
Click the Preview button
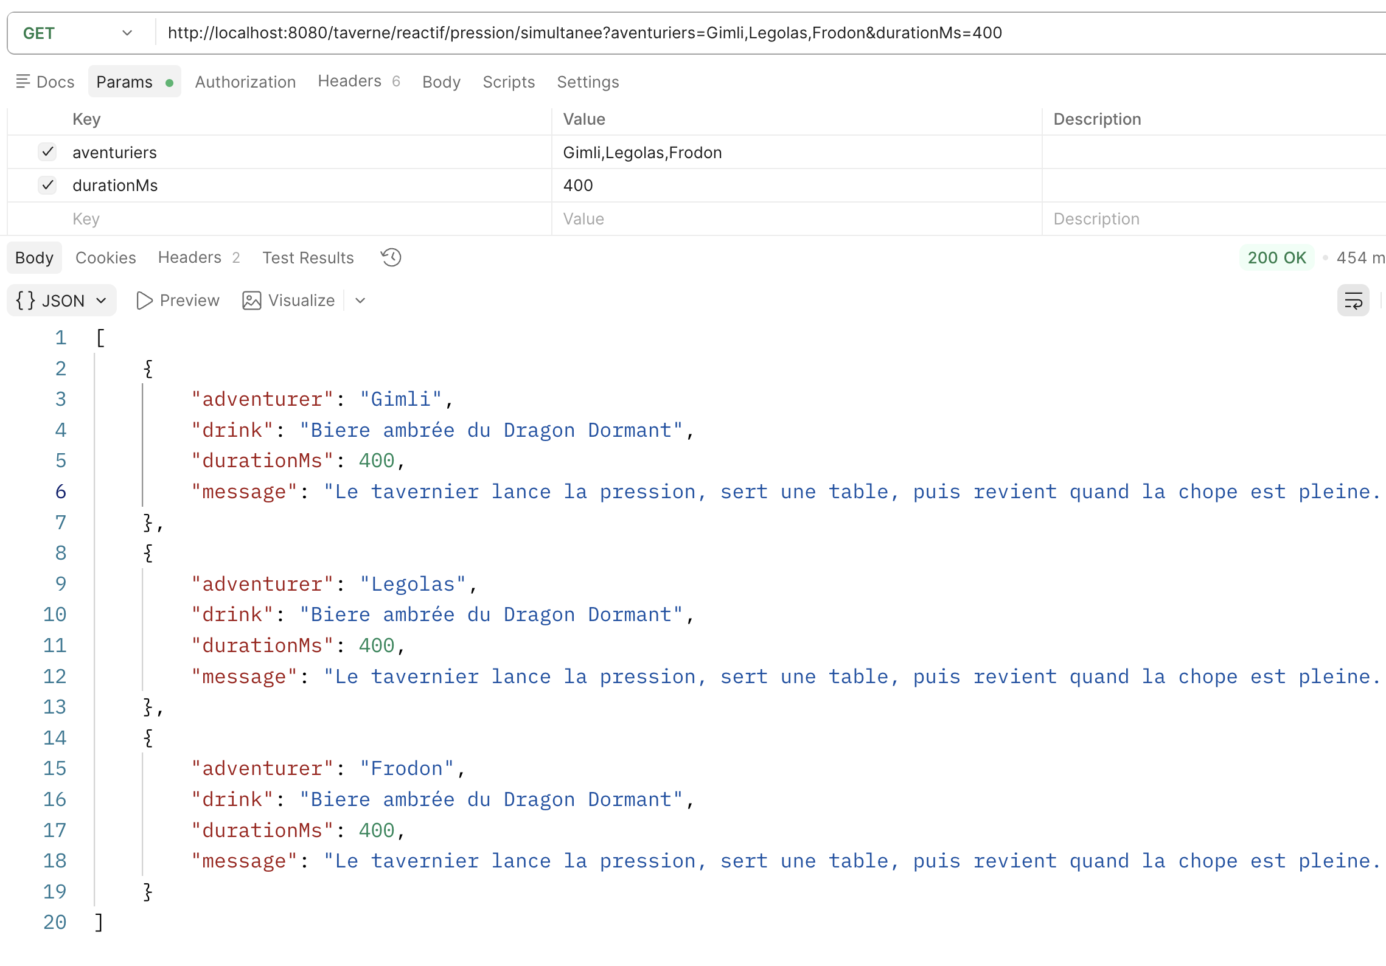coord(178,300)
